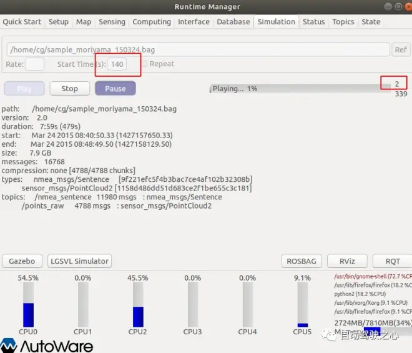412x353 pixels.
Task: Switch to the Computing tab
Action: (x=152, y=22)
